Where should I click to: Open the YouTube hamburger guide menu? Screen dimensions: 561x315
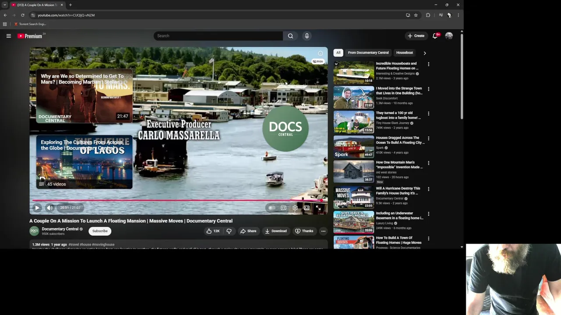(8, 36)
